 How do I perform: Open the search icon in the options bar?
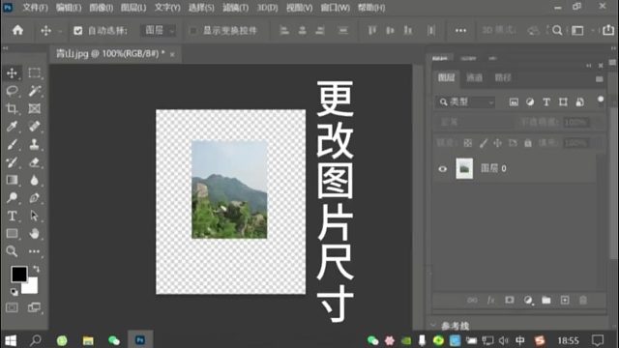tap(557, 30)
